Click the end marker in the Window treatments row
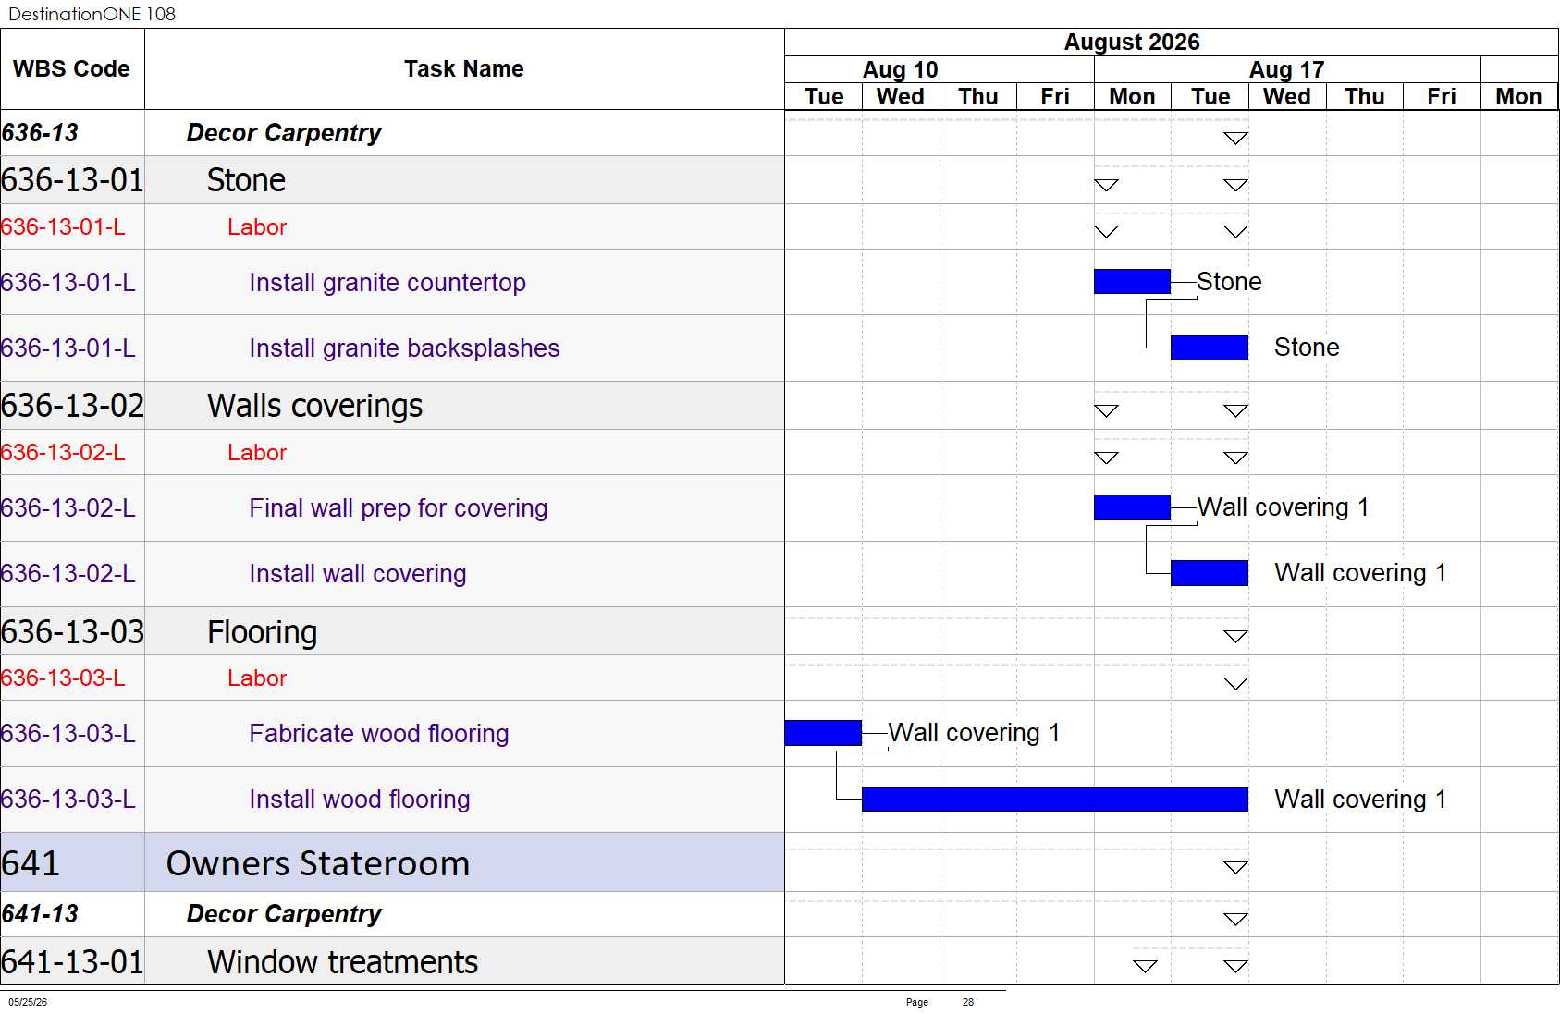 (1235, 966)
